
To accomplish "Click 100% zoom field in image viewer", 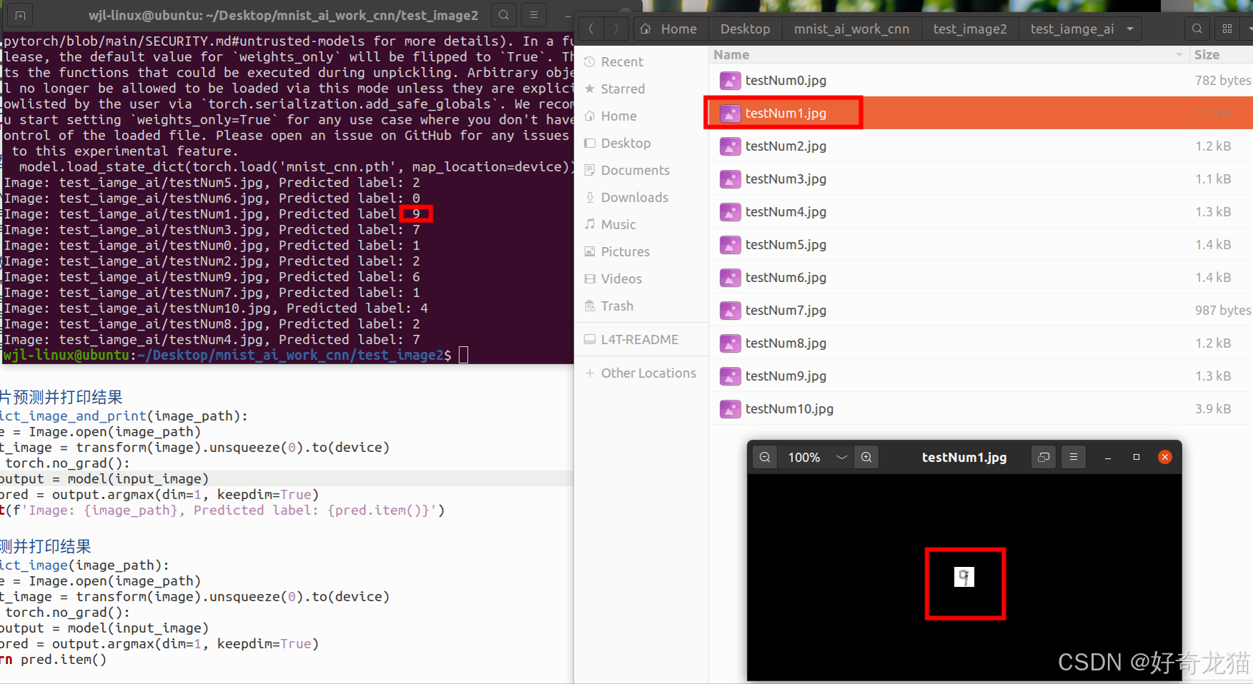I will coord(804,457).
